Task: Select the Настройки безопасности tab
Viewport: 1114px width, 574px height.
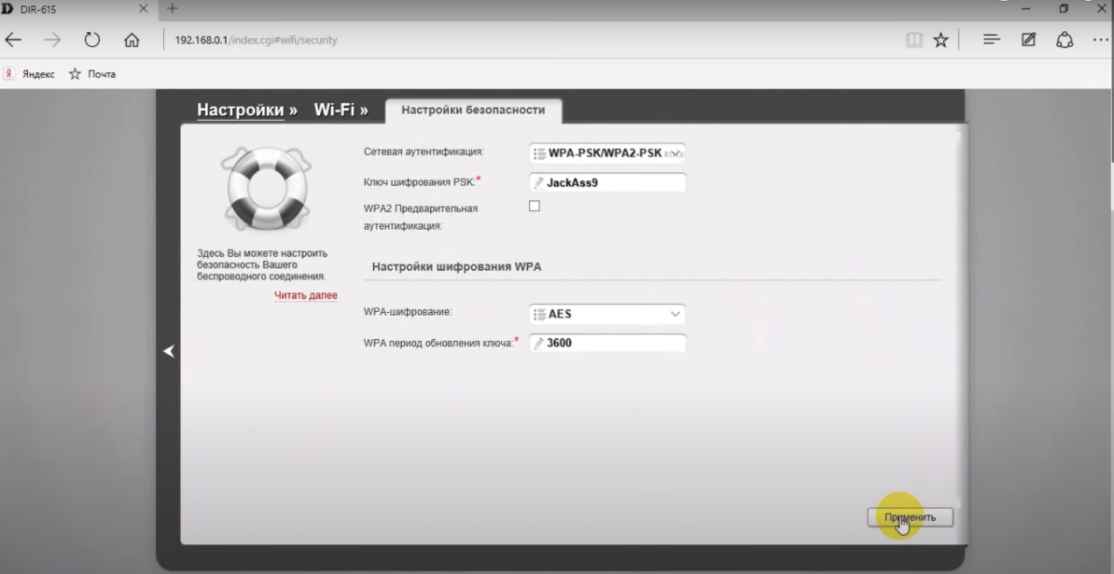Action: click(x=473, y=111)
